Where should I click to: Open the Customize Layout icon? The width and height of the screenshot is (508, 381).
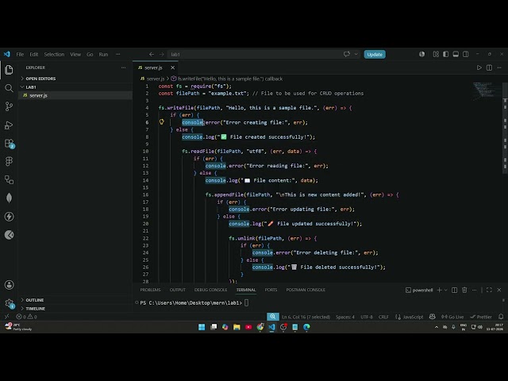[436, 54]
